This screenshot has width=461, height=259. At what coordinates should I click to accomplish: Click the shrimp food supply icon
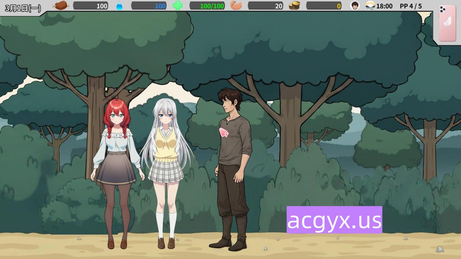click(x=236, y=6)
